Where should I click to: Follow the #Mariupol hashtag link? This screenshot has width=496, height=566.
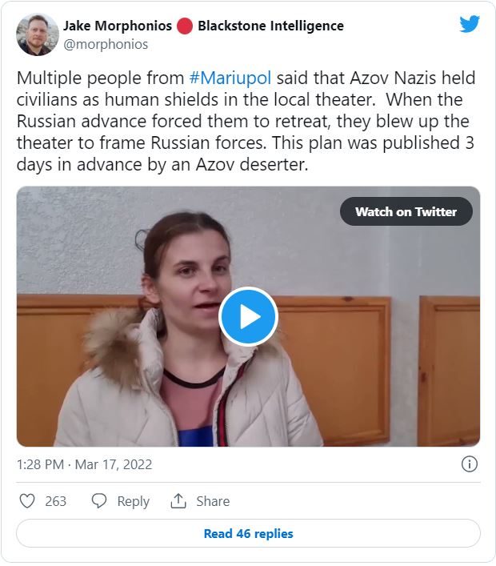coord(231,78)
